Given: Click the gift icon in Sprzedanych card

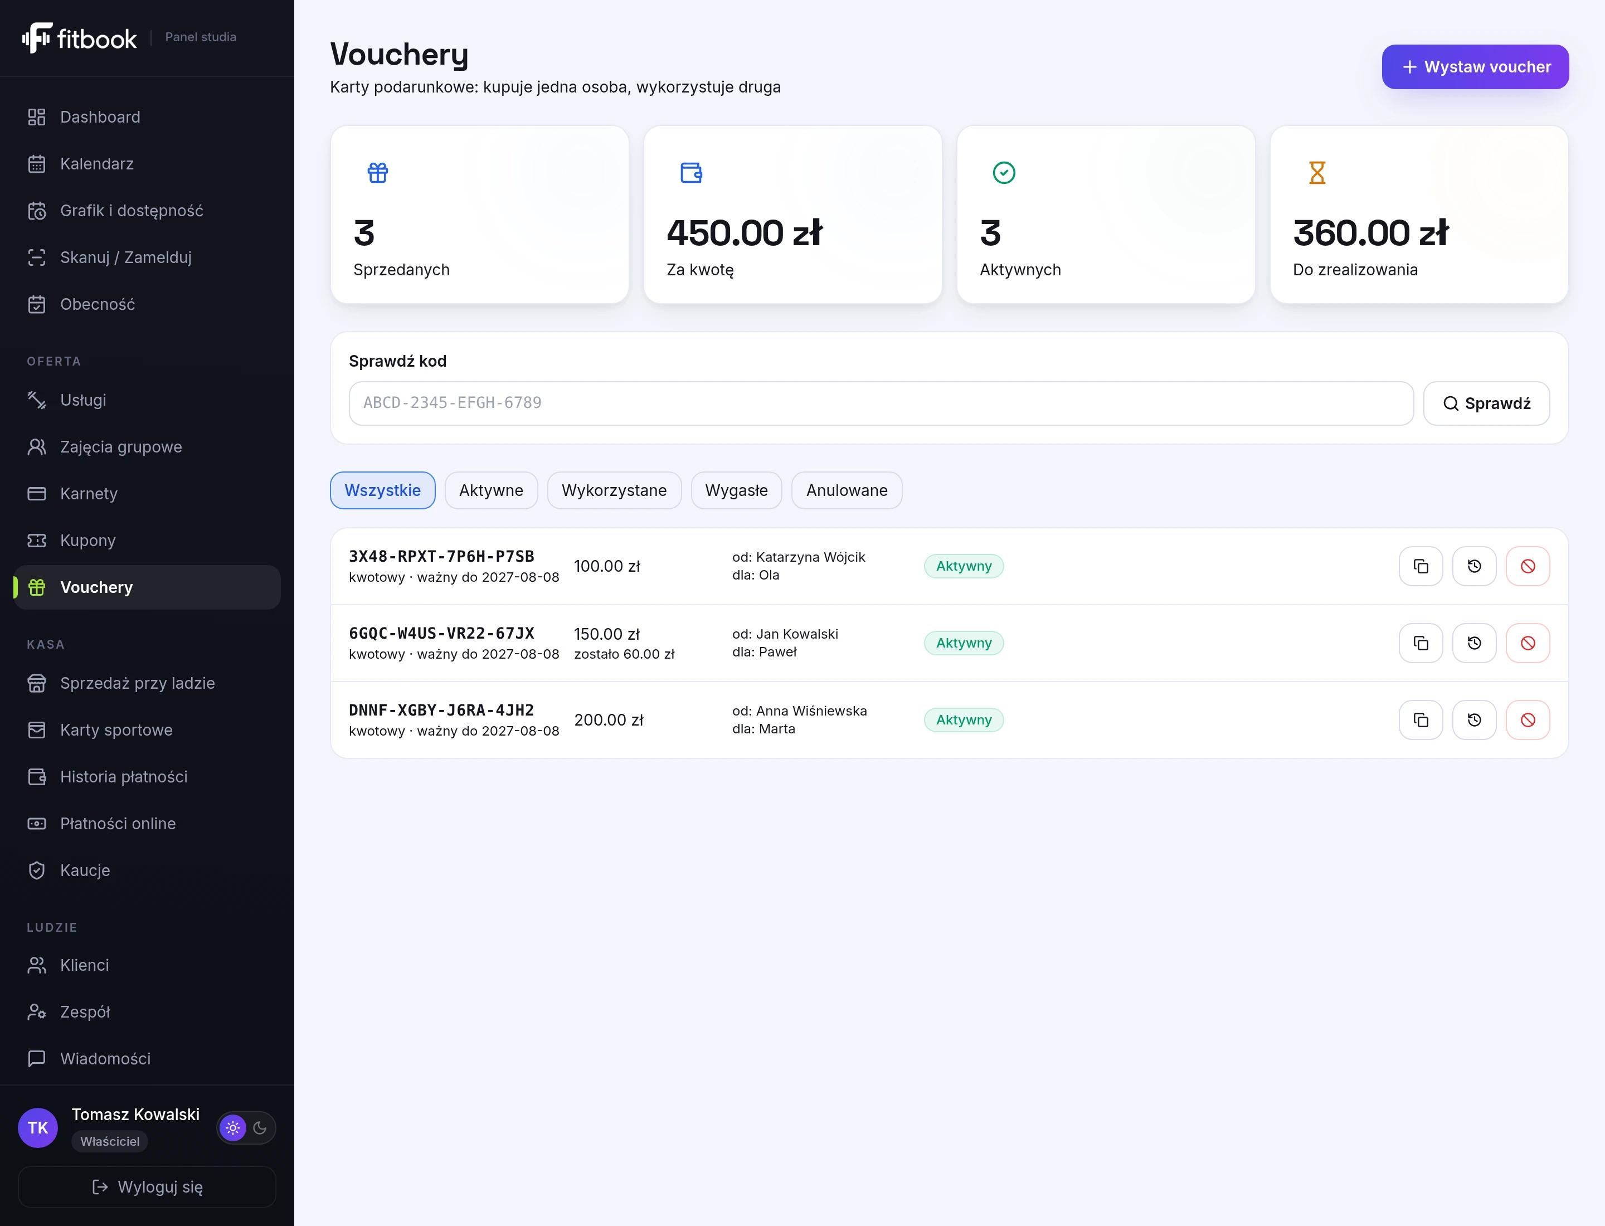Looking at the screenshot, I should point(377,173).
